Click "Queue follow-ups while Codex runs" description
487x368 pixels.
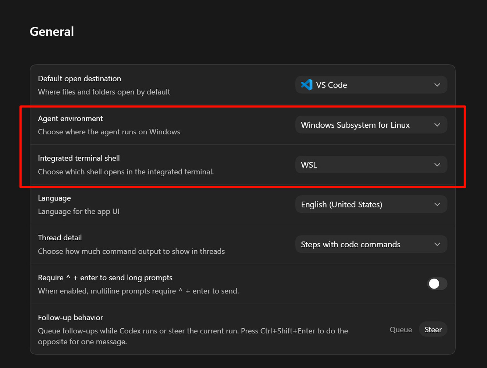pyautogui.click(x=193, y=336)
